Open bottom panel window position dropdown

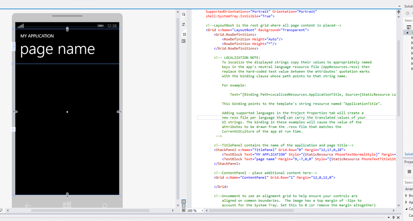(x=388, y=217)
